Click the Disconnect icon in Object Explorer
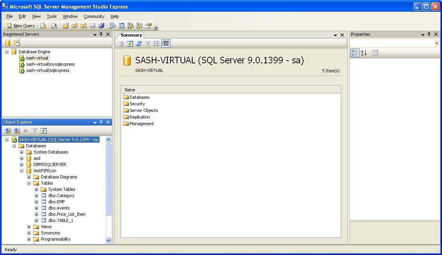The width and height of the screenshot is (442, 255). pyautogui.click(x=17, y=131)
